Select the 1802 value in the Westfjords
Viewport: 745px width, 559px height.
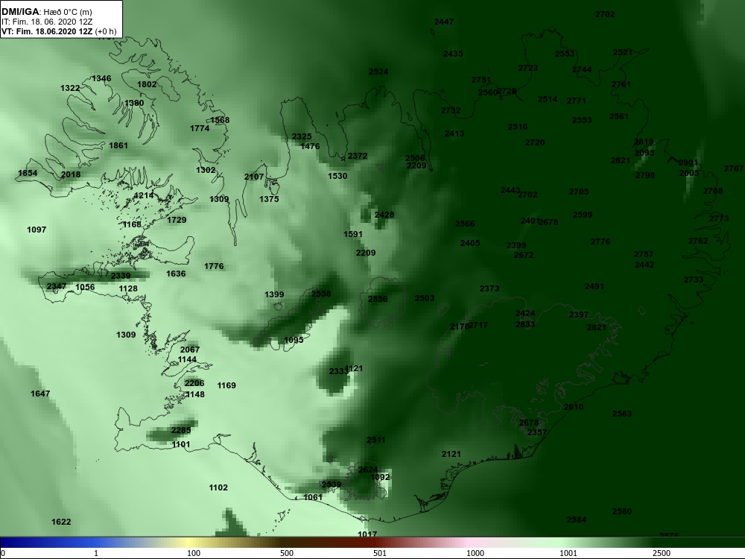(147, 84)
